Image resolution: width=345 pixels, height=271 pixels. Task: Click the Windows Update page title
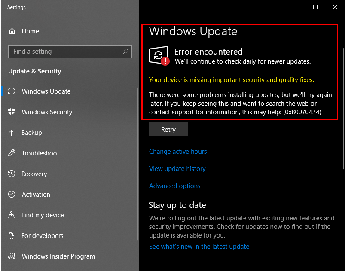point(193,31)
